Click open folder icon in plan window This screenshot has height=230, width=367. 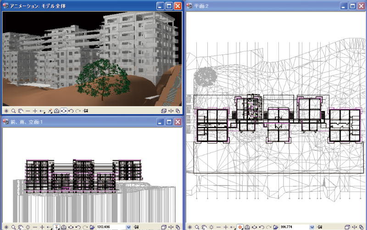tap(276, 227)
